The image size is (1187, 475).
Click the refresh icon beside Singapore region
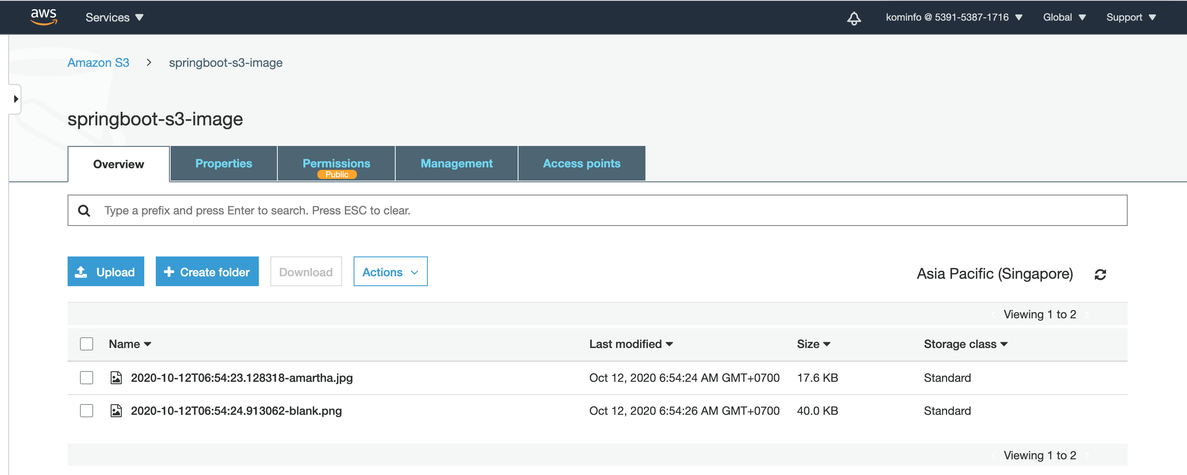[x=1100, y=274]
